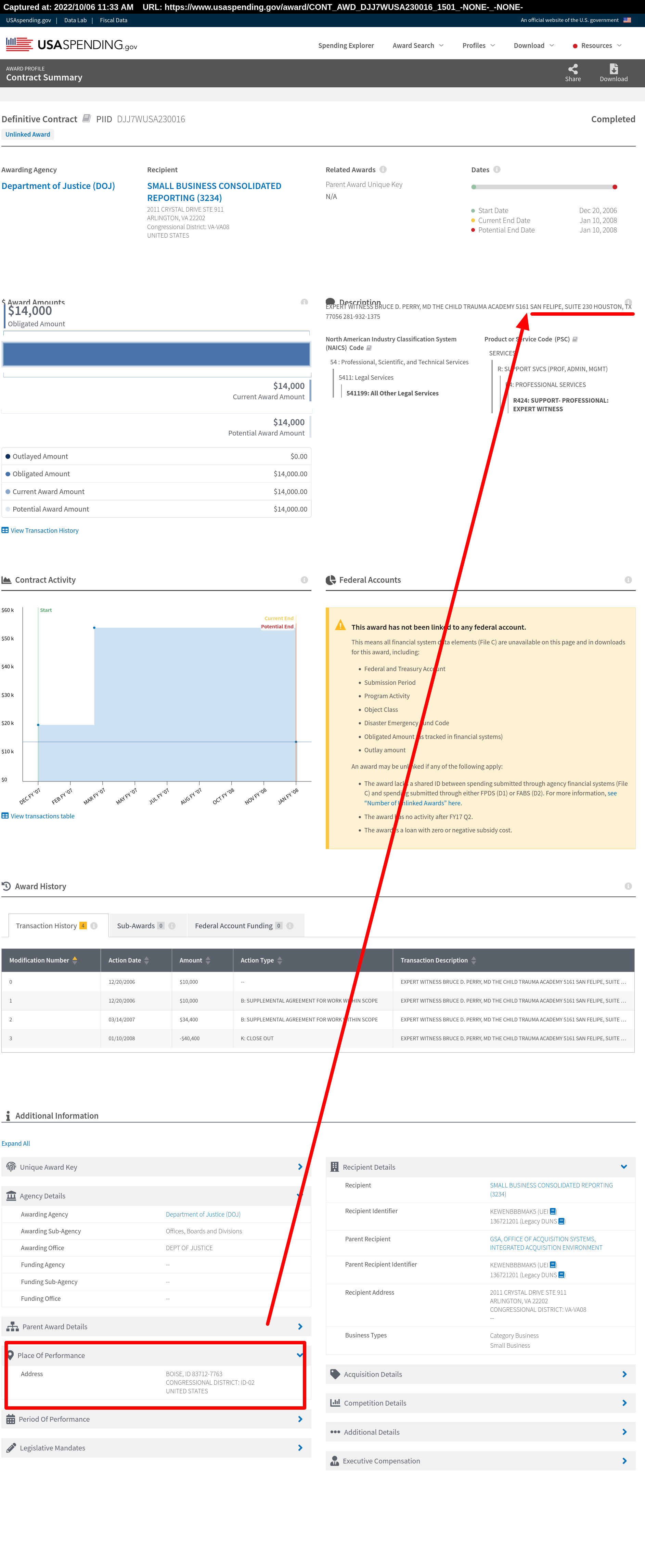Click the Start marker on activity chart
This screenshot has height=1546, width=645.
point(46,610)
